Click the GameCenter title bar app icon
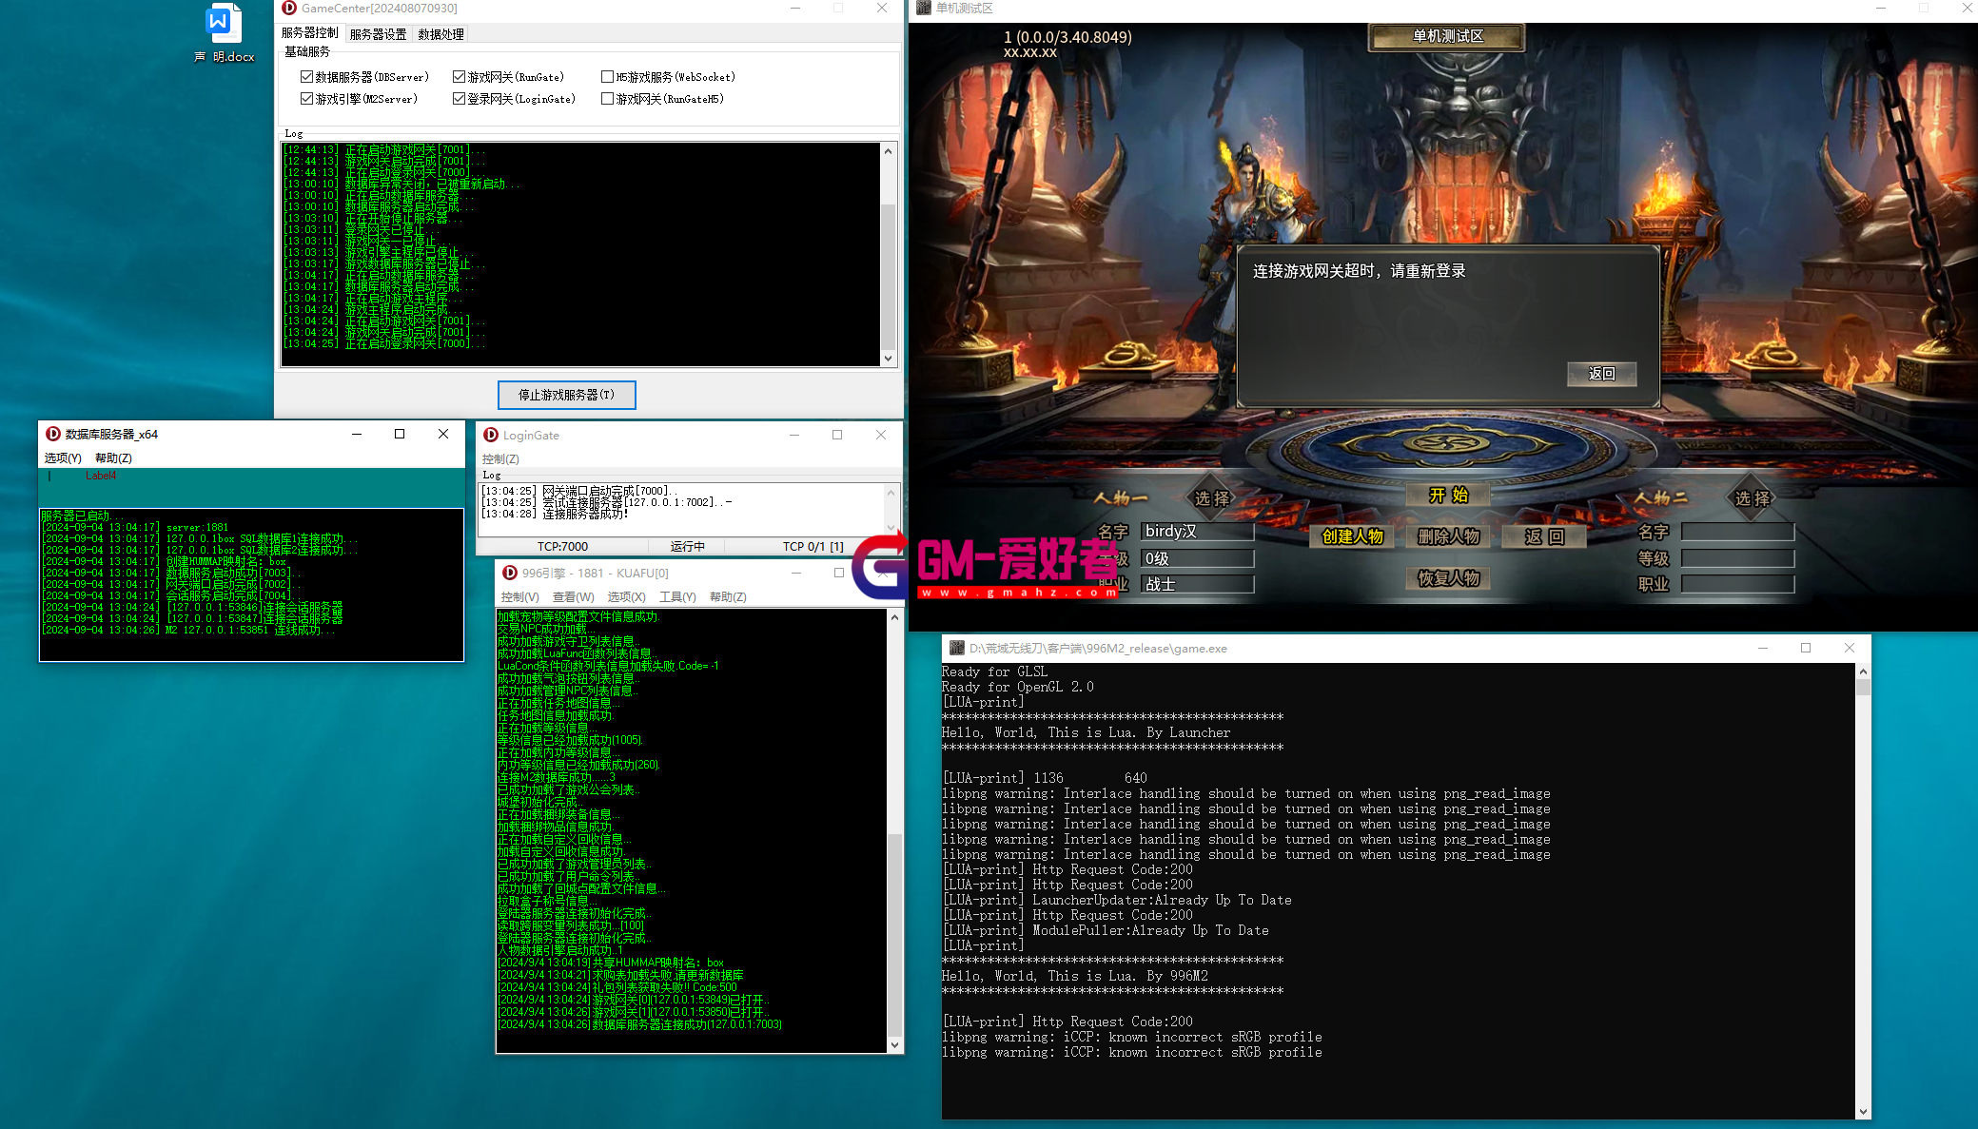1978x1129 pixels. pos(289,8)
